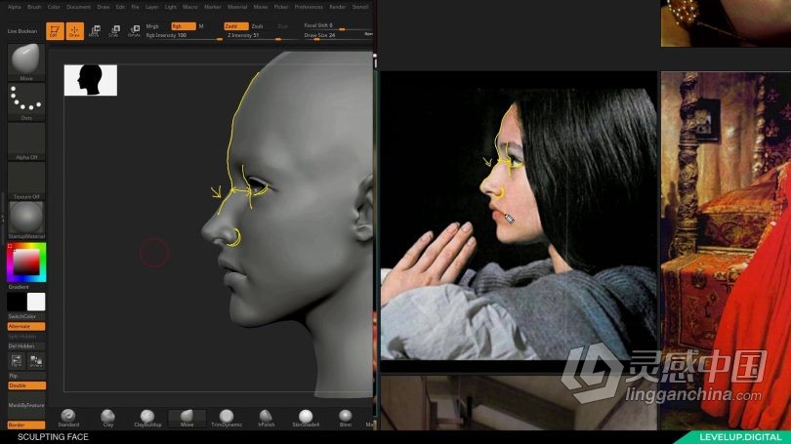Open the Texture Off selector
Screen dimensions: 791x444
(26, 181)
